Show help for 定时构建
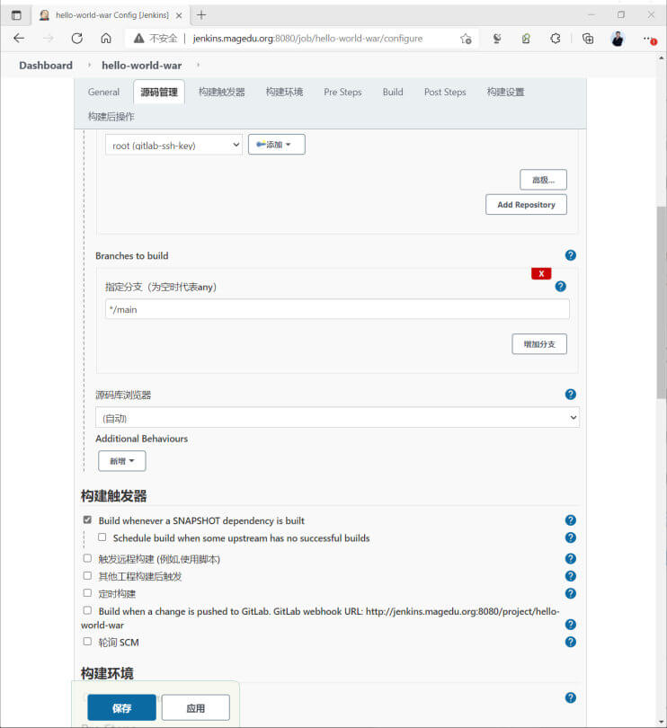The image size is (667, 728). pos(571,593)
